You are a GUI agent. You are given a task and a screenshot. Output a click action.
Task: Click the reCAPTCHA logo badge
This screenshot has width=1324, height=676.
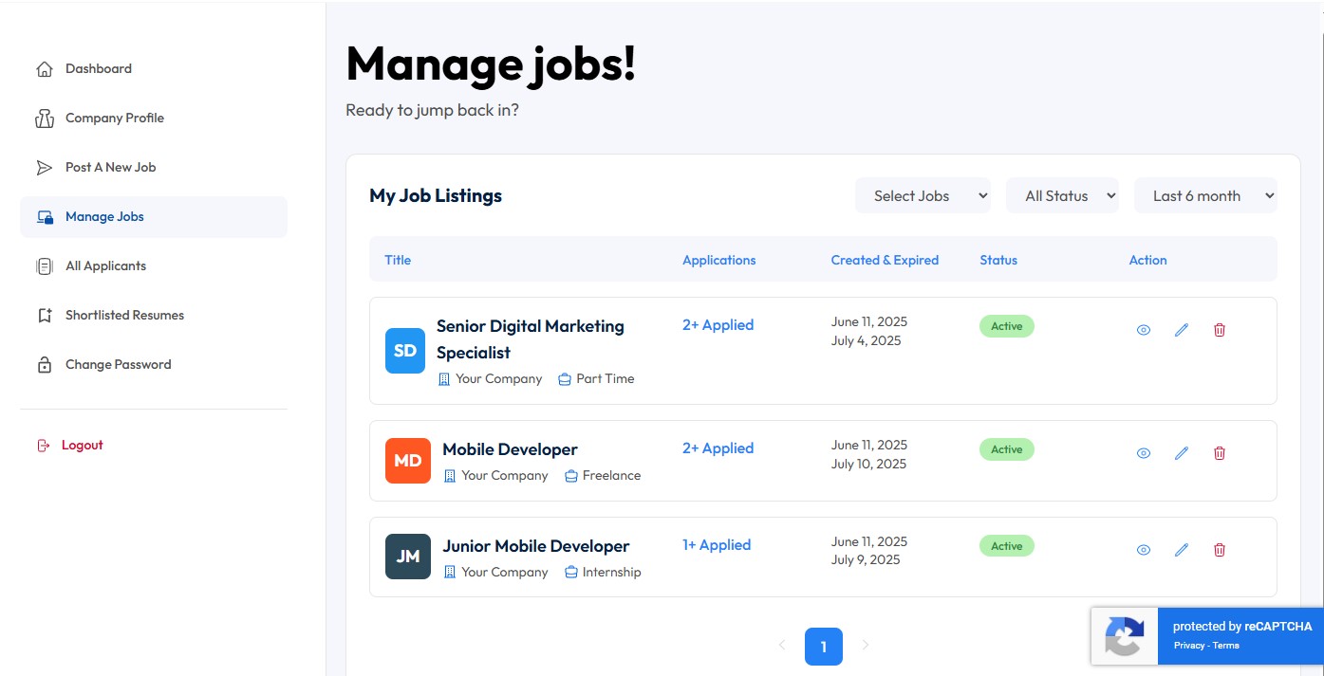pyautogui.click(x=1125, y=635)
